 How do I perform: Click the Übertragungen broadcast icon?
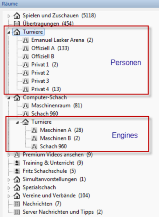pos(17,24)
